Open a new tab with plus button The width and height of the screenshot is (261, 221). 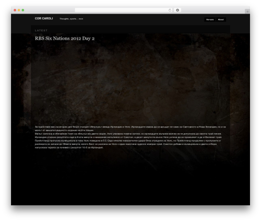[247, 11]
